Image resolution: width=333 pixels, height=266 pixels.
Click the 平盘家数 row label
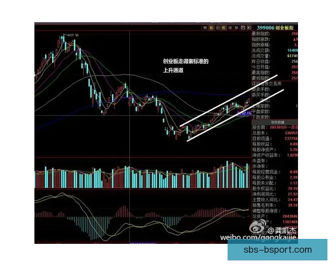261,111
